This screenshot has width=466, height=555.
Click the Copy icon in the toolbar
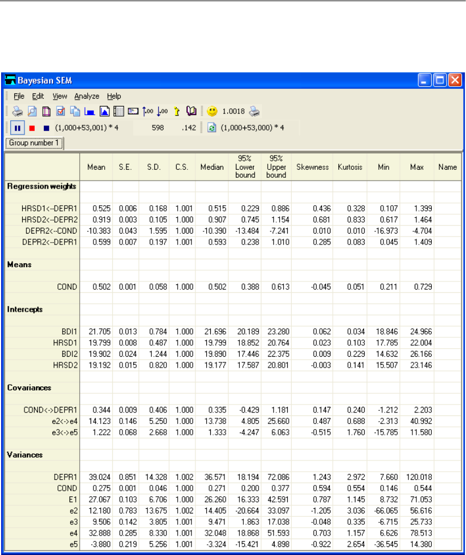[x=75, y=112]
